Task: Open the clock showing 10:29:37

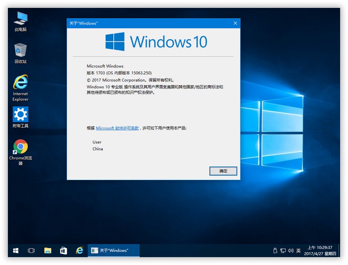Action: tap(320, 250)
